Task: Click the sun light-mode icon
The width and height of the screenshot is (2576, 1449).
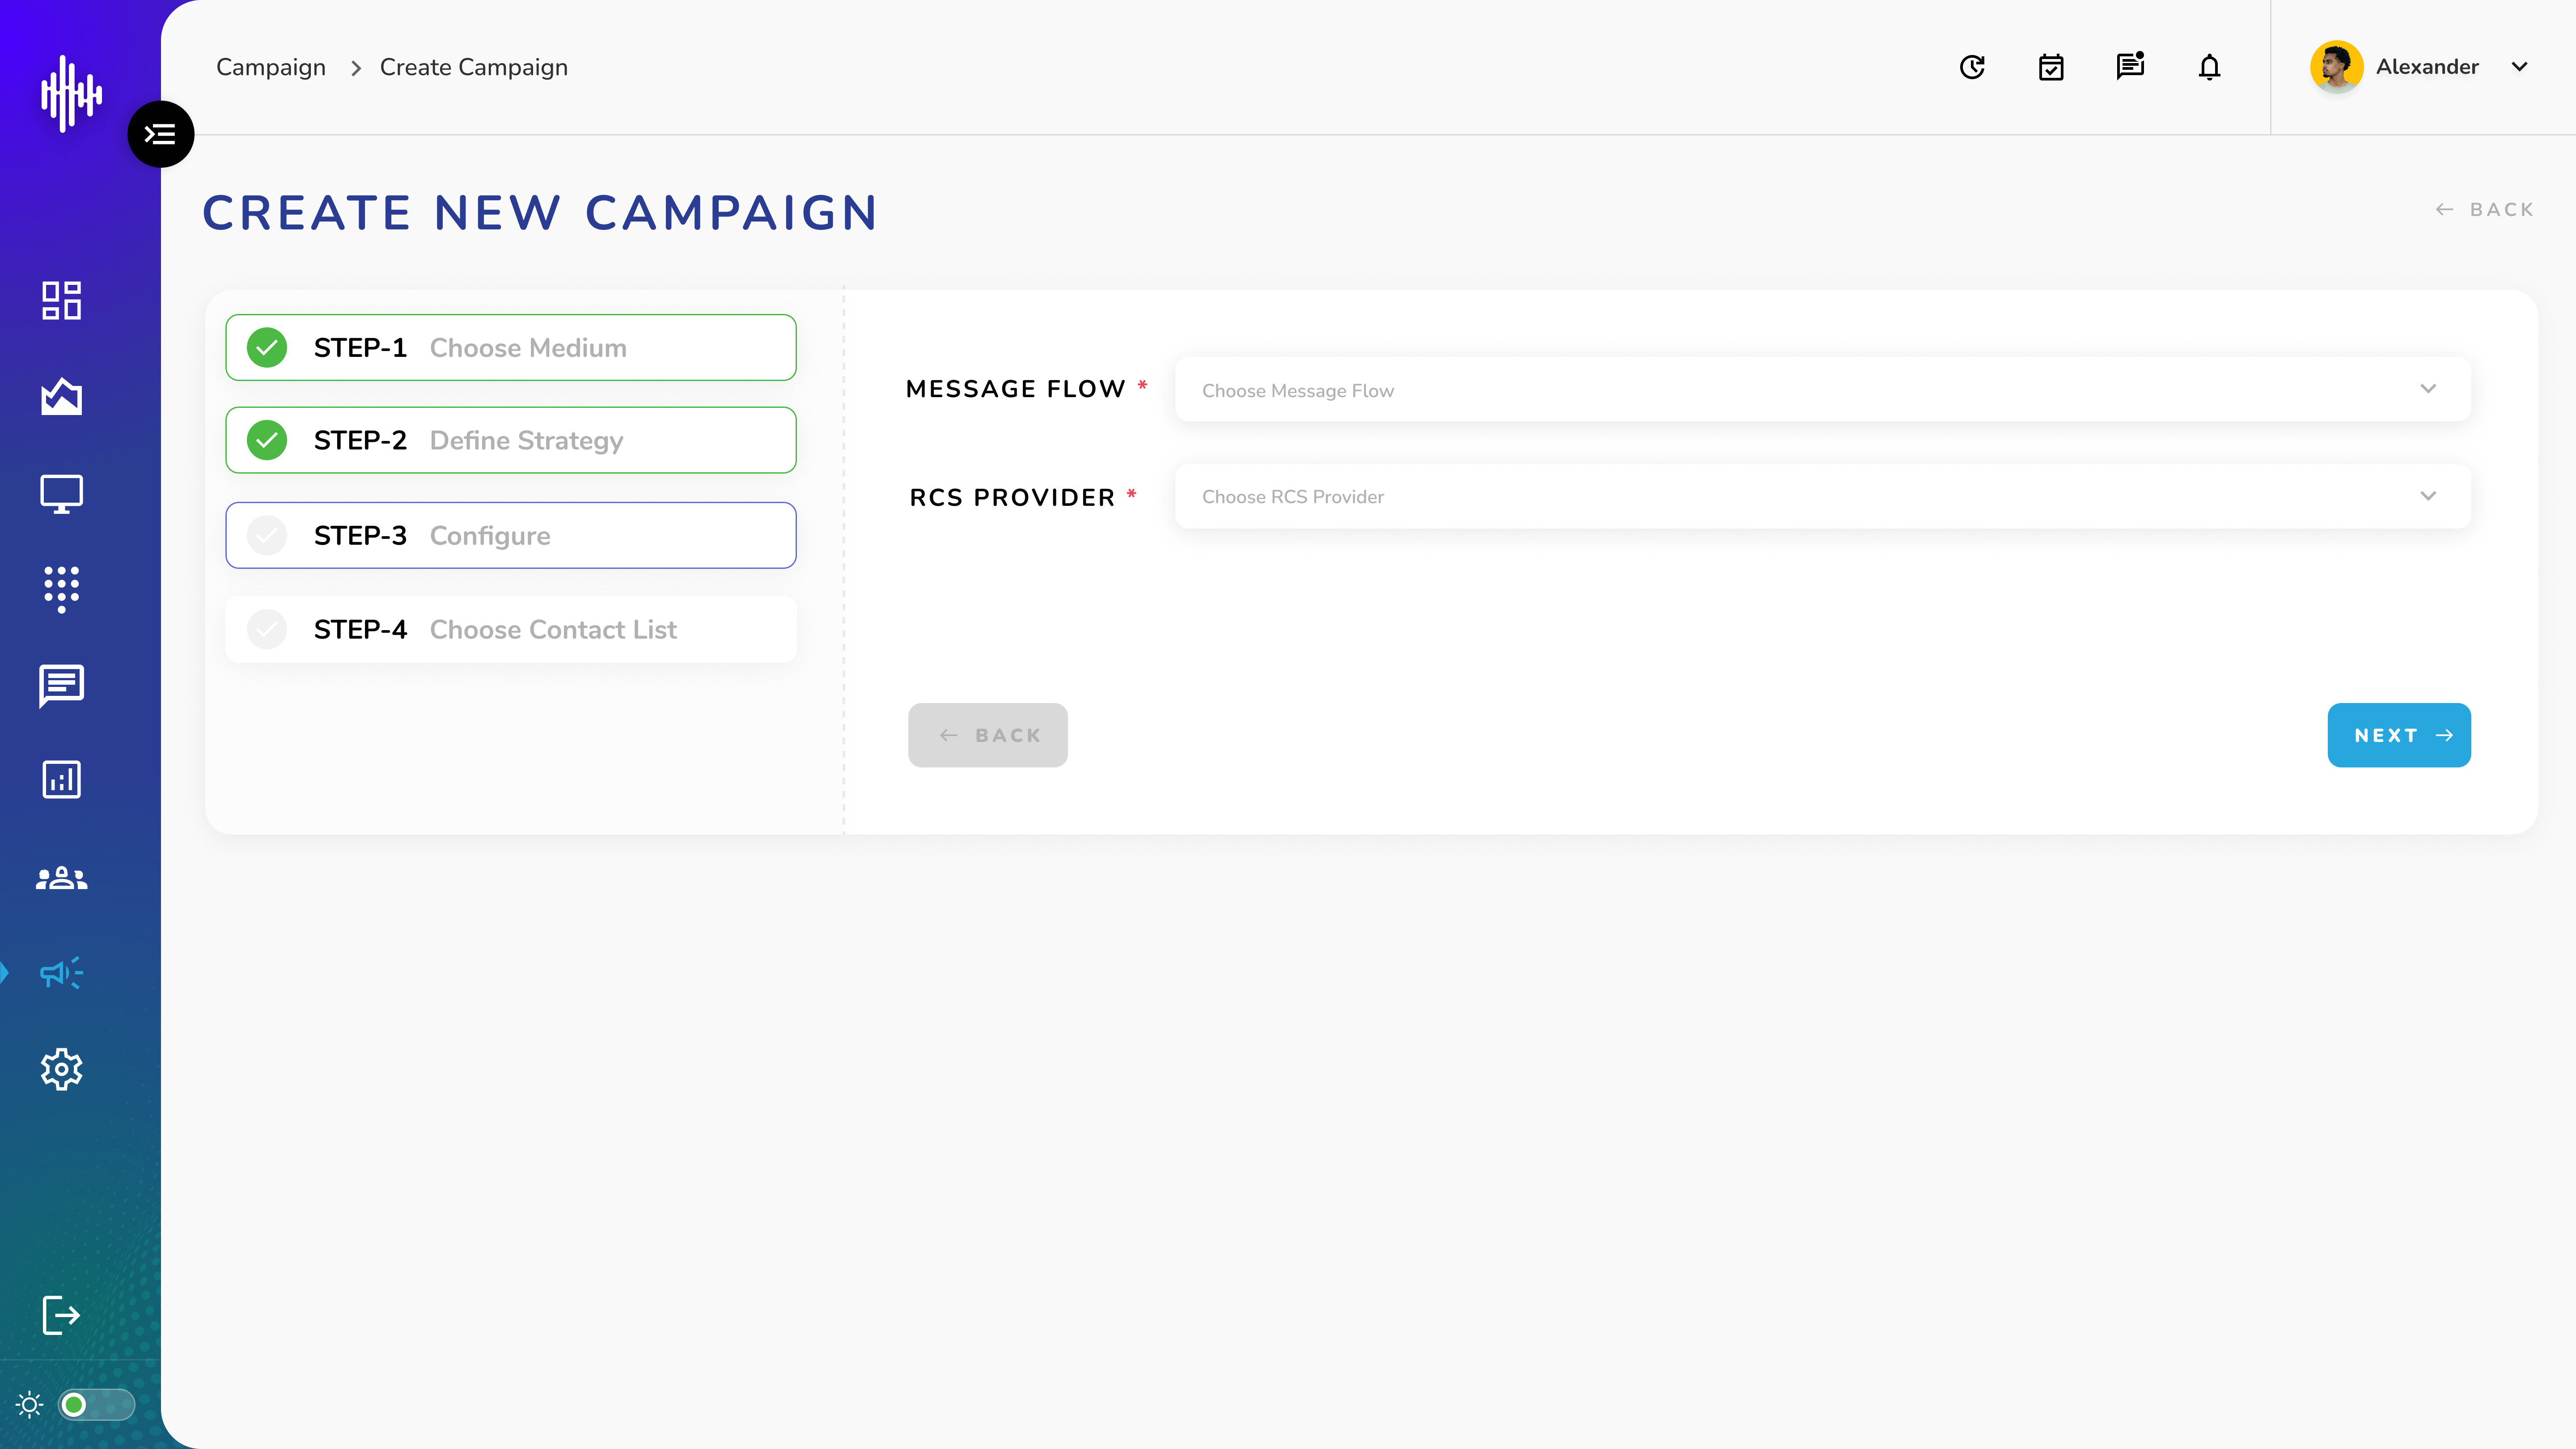Action: [30, 1405]
